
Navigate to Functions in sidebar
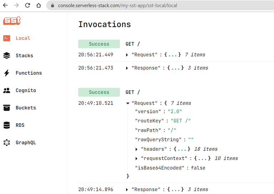tap(29, 73)
